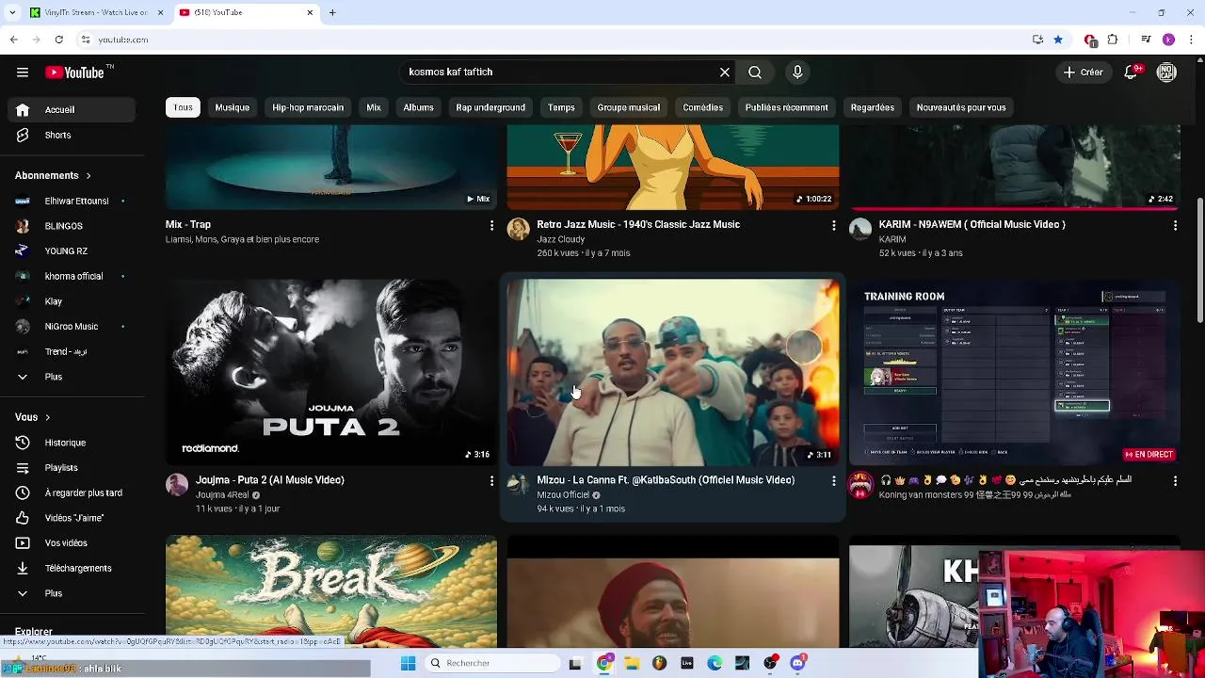Open options menu for EN DIRECT stream

point(1175,481)
